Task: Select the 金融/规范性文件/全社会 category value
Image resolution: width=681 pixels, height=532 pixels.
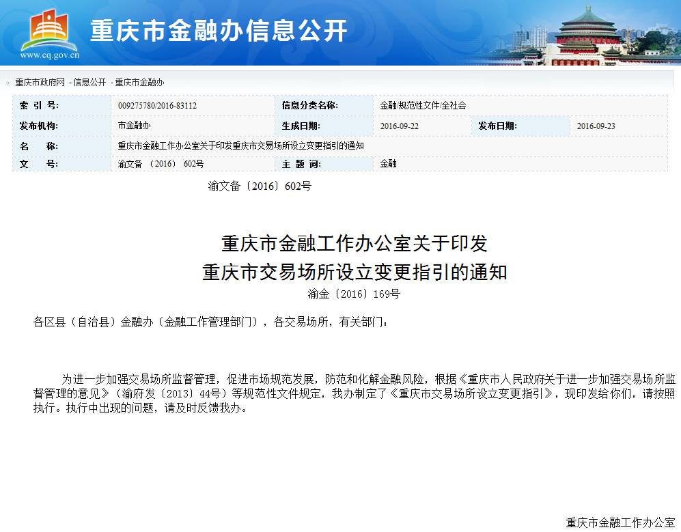Action: pos(423,105)
